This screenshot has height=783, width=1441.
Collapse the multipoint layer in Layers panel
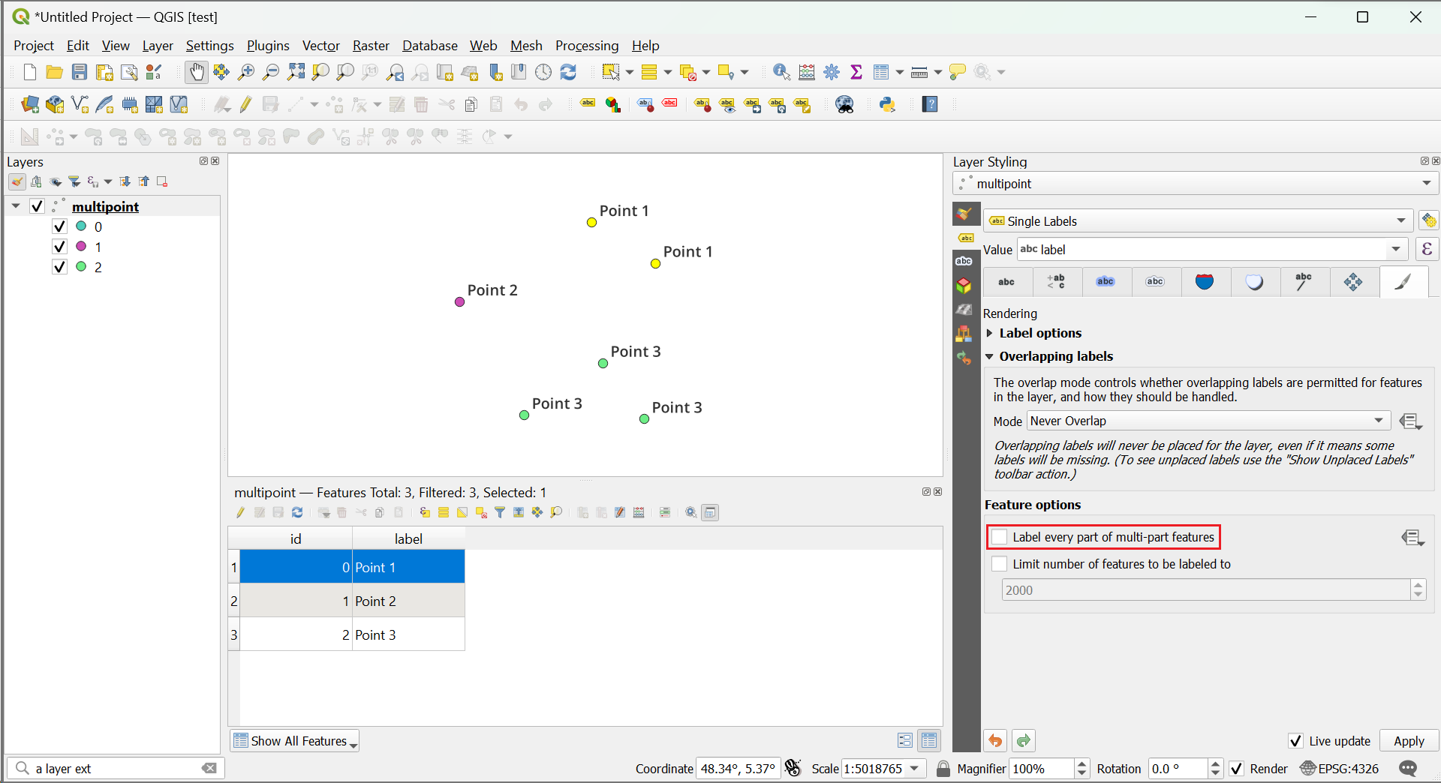(15, 206)
